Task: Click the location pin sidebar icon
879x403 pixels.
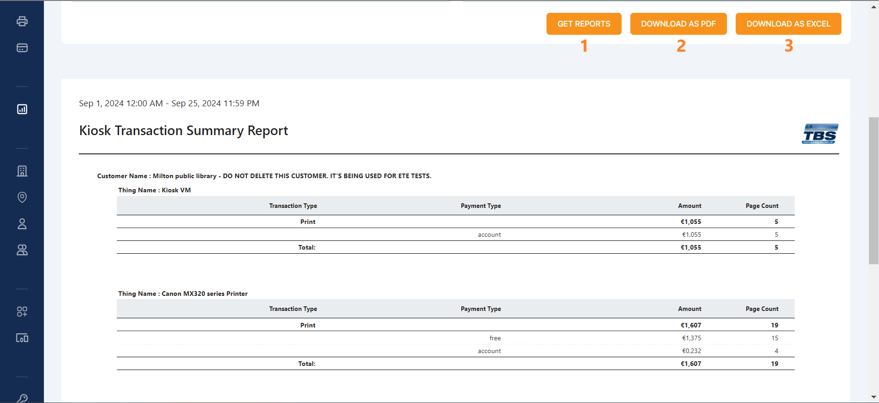Action: 22,197
